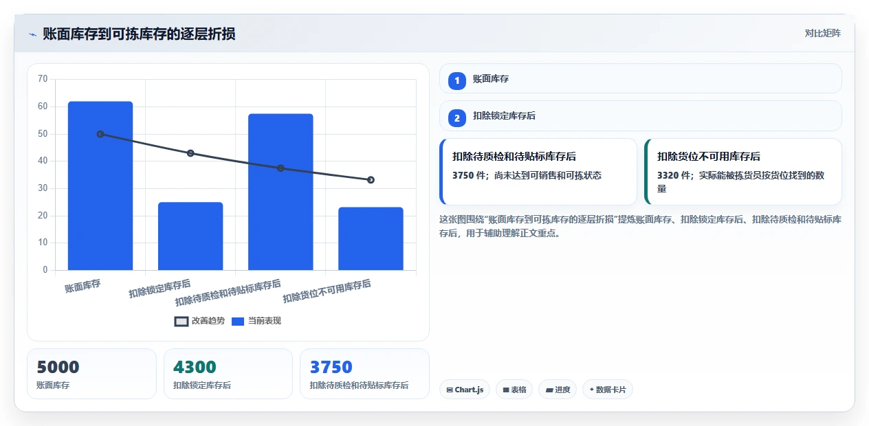
Task: Click the 数据卡片 tag
Action: tap(608, 390)
